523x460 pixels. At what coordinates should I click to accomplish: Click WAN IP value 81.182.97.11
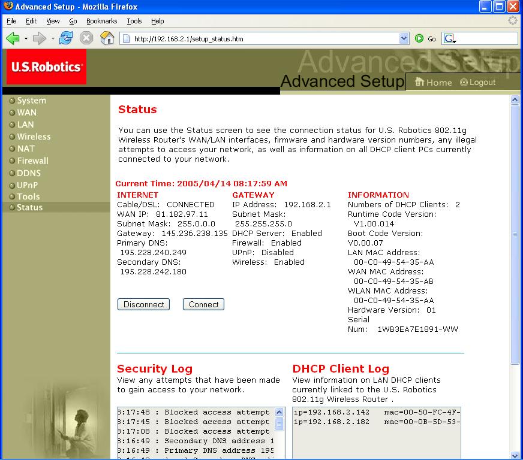coord(182,214)
